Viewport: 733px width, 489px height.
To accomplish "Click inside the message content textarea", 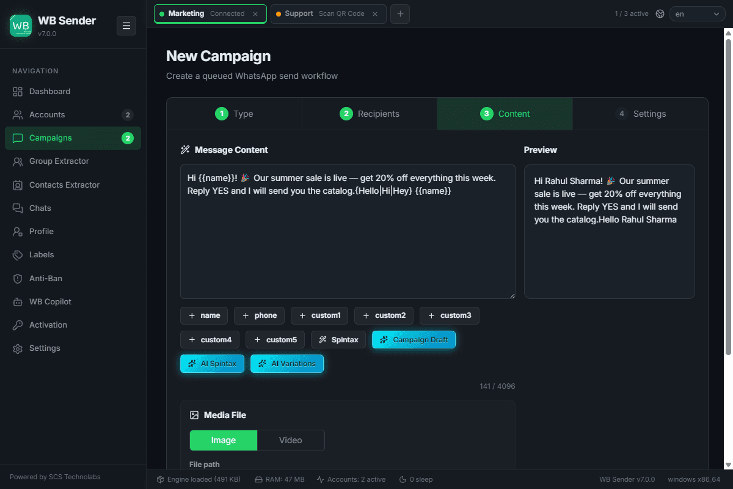I will pyautogui.click(x=348, y=232).
